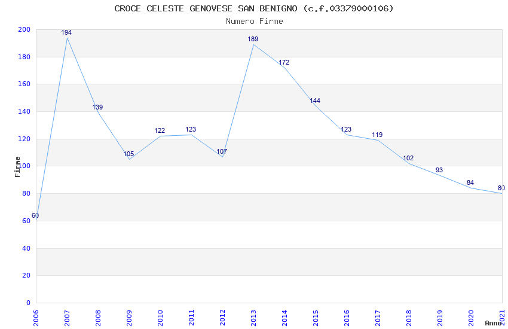Click the x-axis year 2014
The height and width of the screenshot is (329, 508).
[x=284, y=318]
